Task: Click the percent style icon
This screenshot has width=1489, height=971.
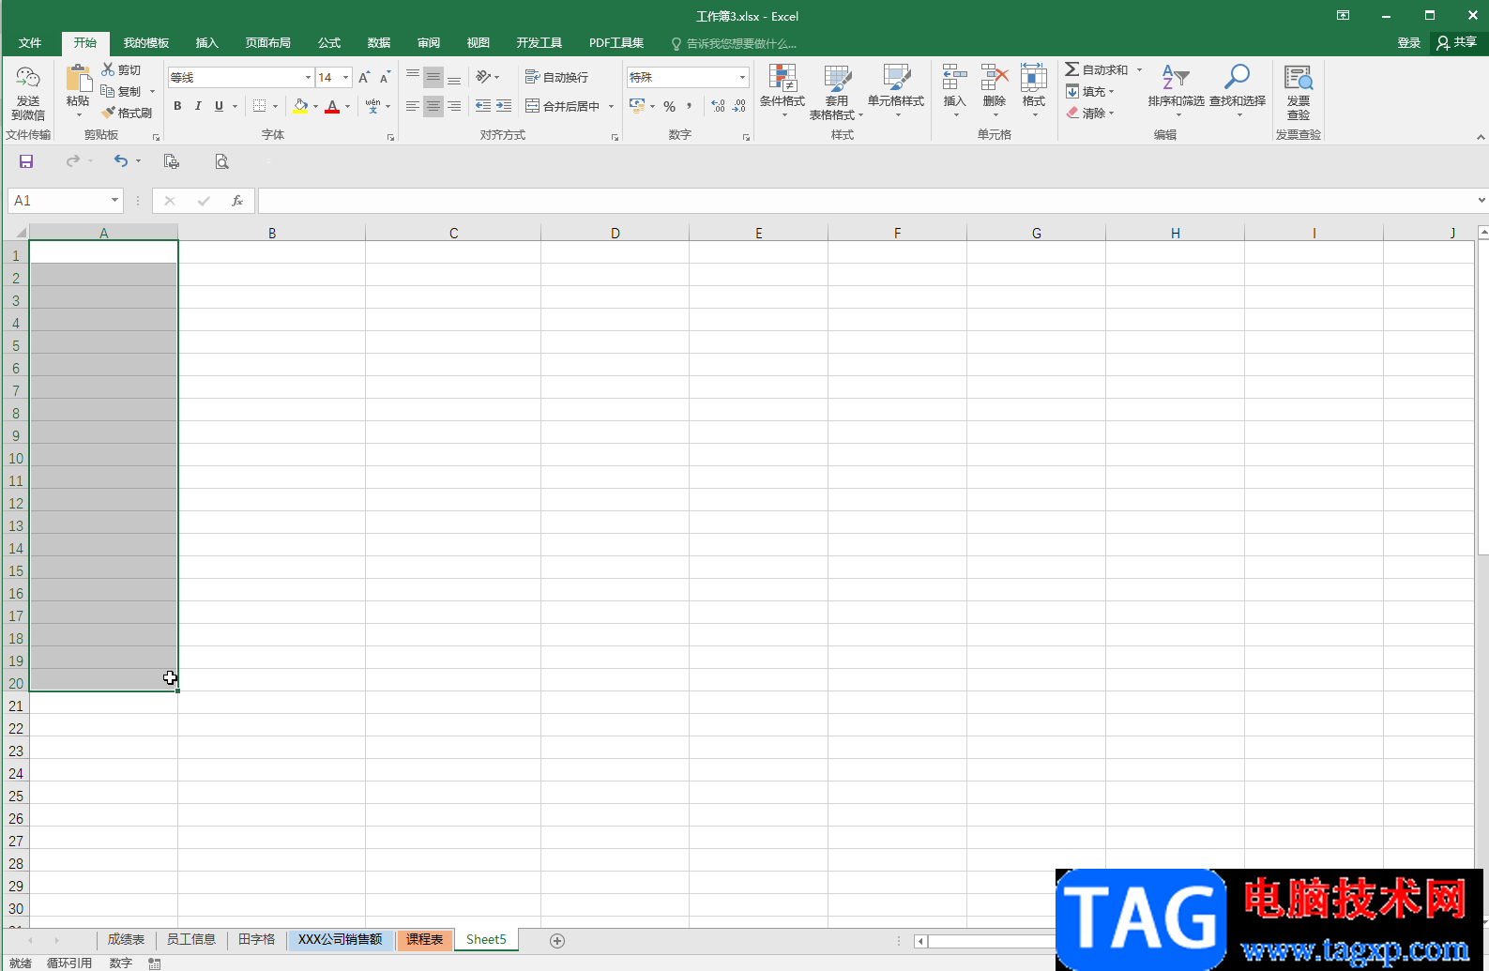Action: pyautogui.click(x=669, y=106)
